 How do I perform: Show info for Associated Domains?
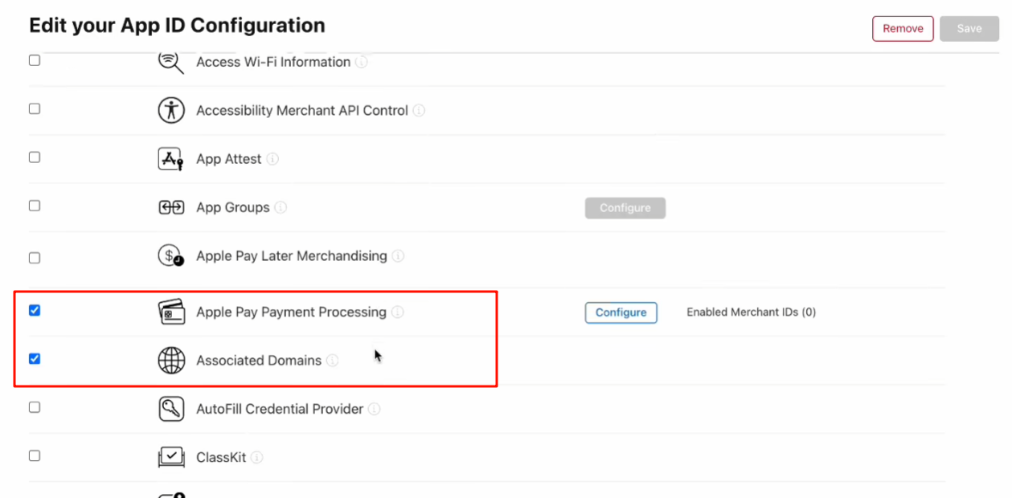click(x=333, y=361)
